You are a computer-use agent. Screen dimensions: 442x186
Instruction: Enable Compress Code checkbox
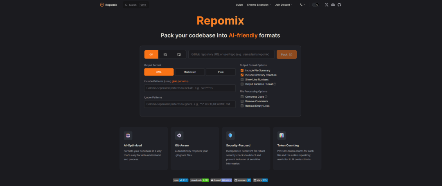[242, 97]
